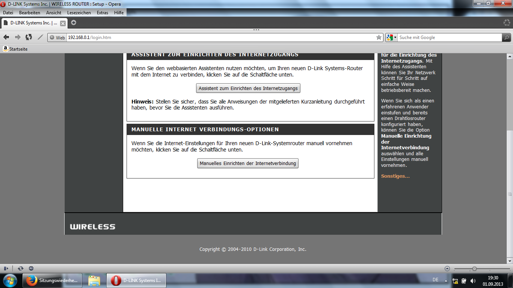Open the search engine dropdown next to Google icon
The height and width of the screenshot is (288, 513).
395,37
